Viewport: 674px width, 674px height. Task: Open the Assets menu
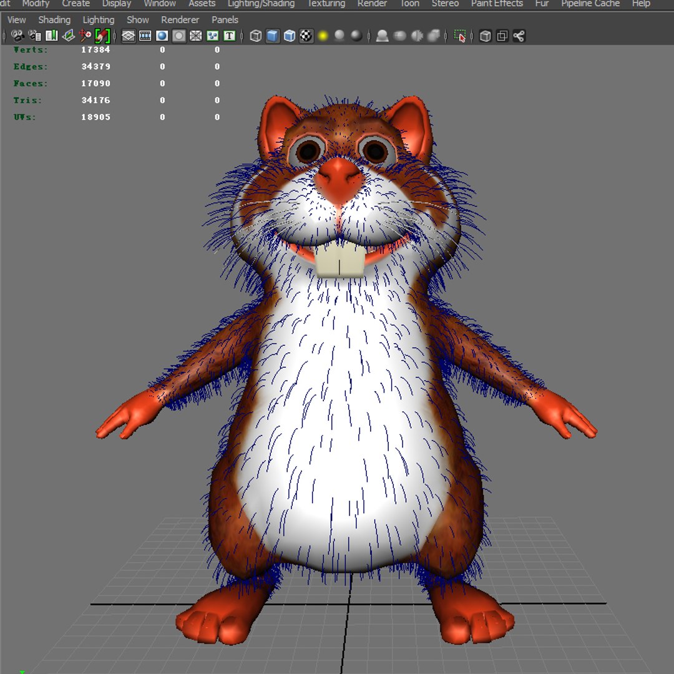point(202,4)
